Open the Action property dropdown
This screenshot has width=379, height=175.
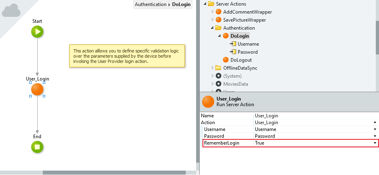[x=375, y=123]
